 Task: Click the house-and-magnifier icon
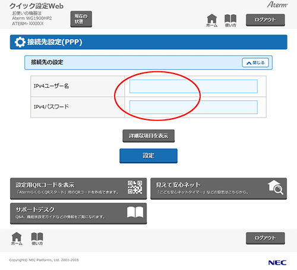tap(276, 187)
